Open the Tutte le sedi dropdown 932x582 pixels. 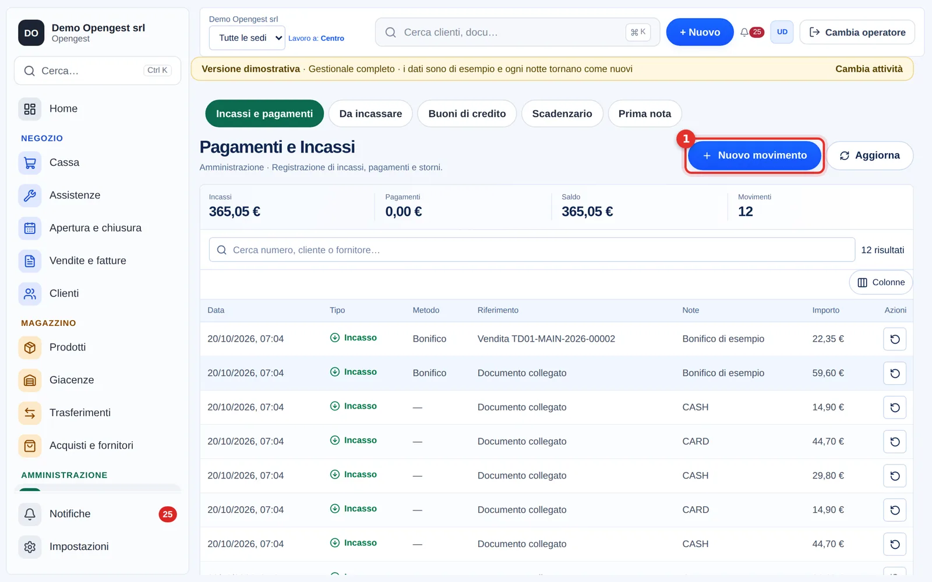[247, 38]
